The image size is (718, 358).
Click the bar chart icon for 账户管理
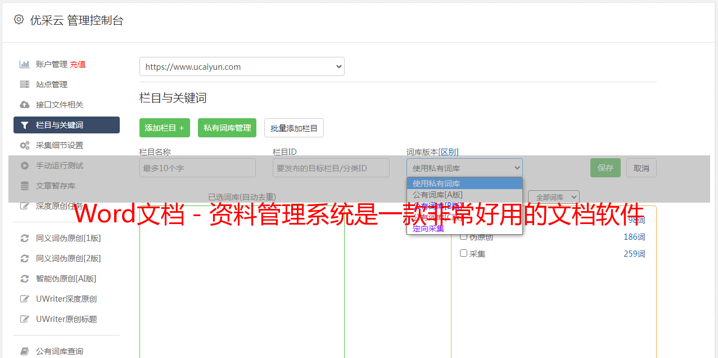[x=24, y=64]
